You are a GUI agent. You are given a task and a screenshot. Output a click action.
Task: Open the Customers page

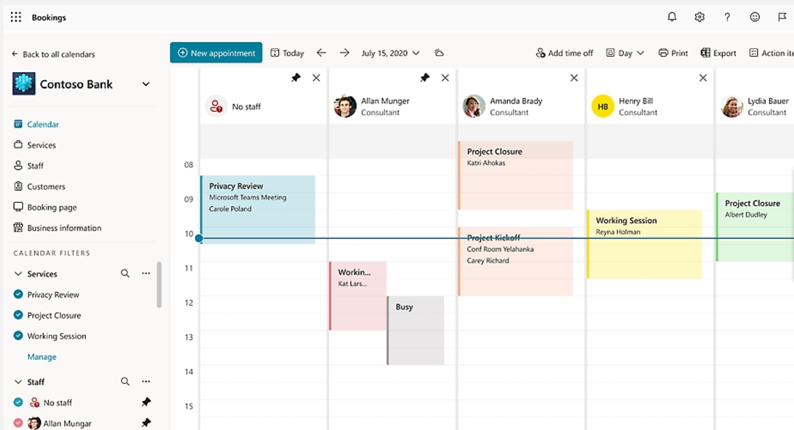(x=40, y=186)
